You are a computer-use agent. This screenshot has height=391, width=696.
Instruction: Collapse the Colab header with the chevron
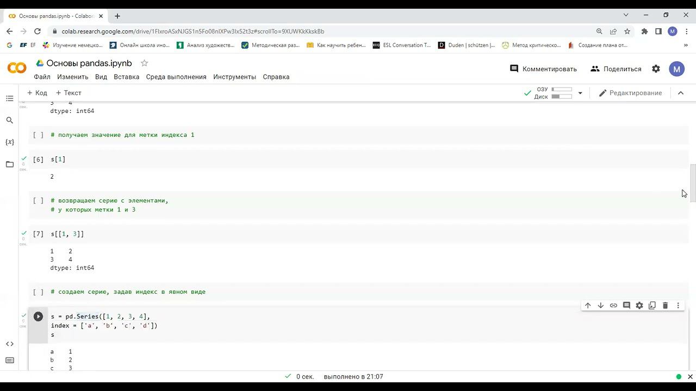point(681,93)
